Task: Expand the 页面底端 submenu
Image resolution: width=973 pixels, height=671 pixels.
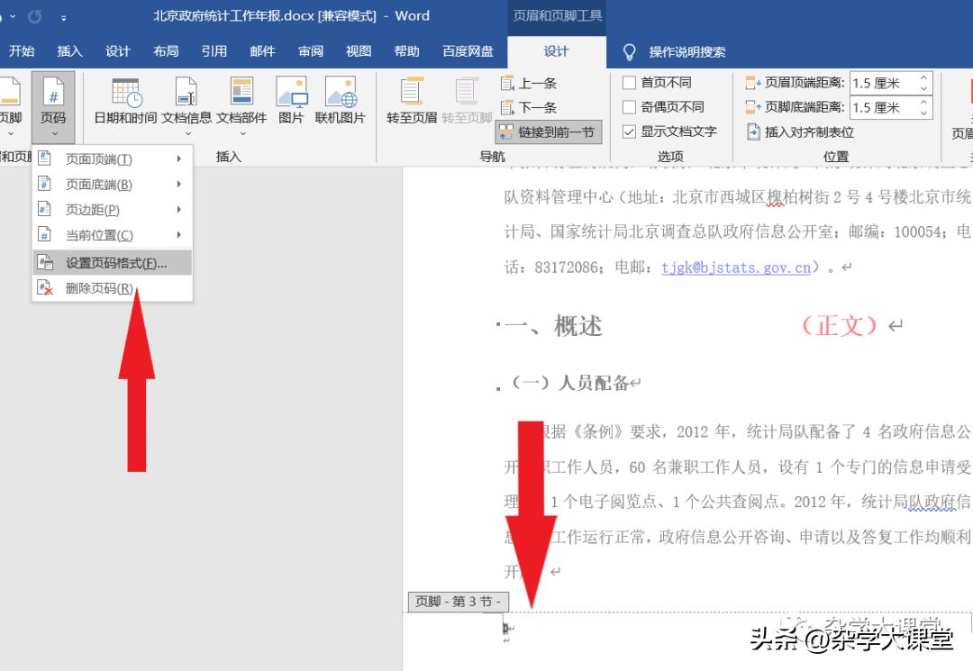Action: (x=180, y=185)
